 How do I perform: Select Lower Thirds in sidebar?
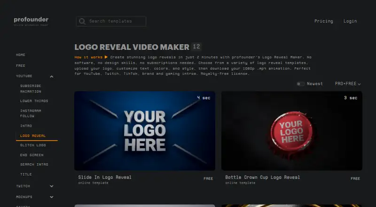34,101
